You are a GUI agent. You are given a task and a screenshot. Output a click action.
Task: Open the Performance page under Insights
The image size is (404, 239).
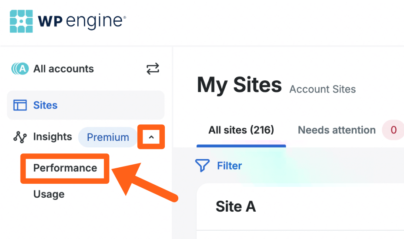click(65, 168)
